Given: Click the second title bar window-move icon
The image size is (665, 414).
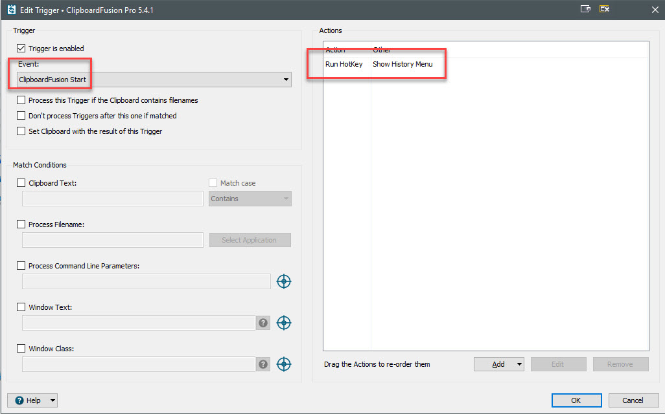Looking at the screenshot, I should point(604,9).
